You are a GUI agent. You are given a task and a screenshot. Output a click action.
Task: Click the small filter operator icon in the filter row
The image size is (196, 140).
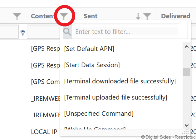coord(22,32)
